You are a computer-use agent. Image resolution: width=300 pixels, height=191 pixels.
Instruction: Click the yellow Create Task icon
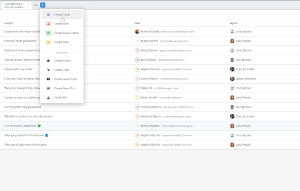49,42
